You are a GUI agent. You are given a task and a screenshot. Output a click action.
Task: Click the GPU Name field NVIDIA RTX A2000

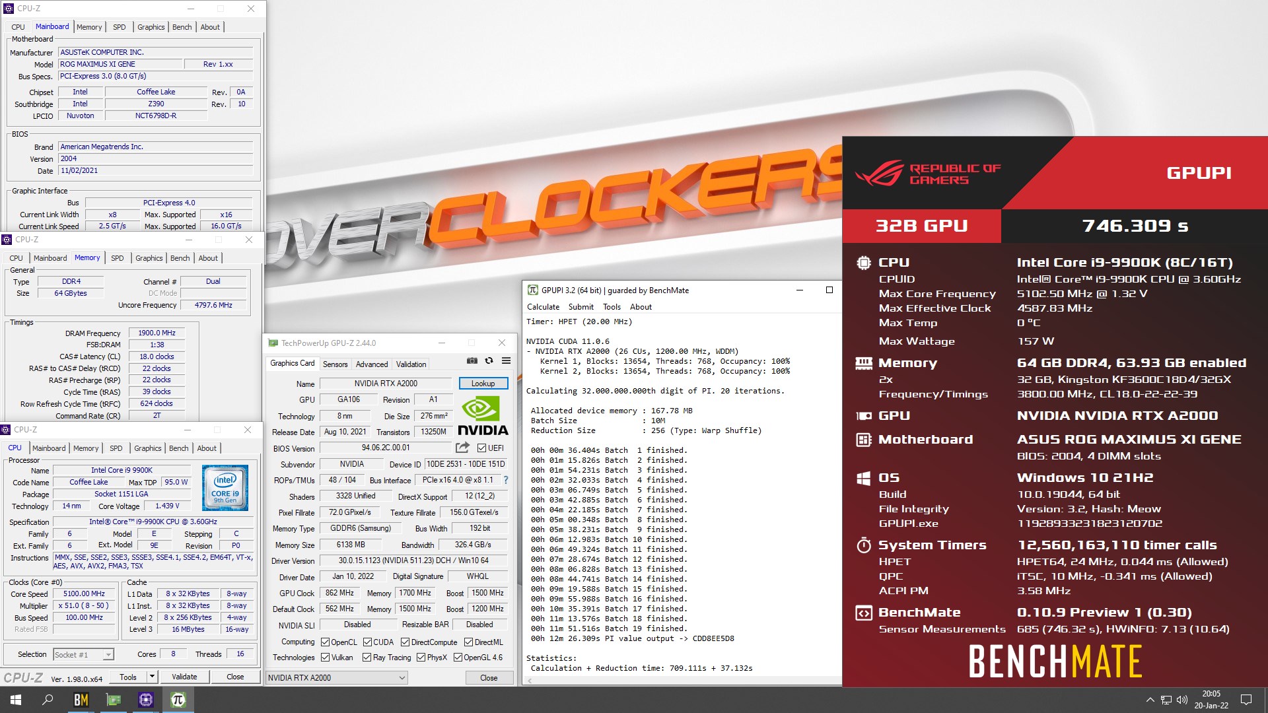386,384
